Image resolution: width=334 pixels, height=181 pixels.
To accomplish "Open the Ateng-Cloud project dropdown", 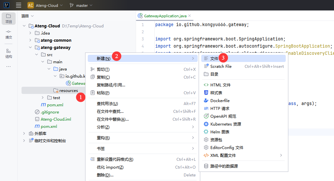I will coord(45,5).
